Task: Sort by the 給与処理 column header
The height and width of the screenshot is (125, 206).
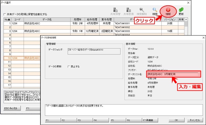Action: (92, 20)
